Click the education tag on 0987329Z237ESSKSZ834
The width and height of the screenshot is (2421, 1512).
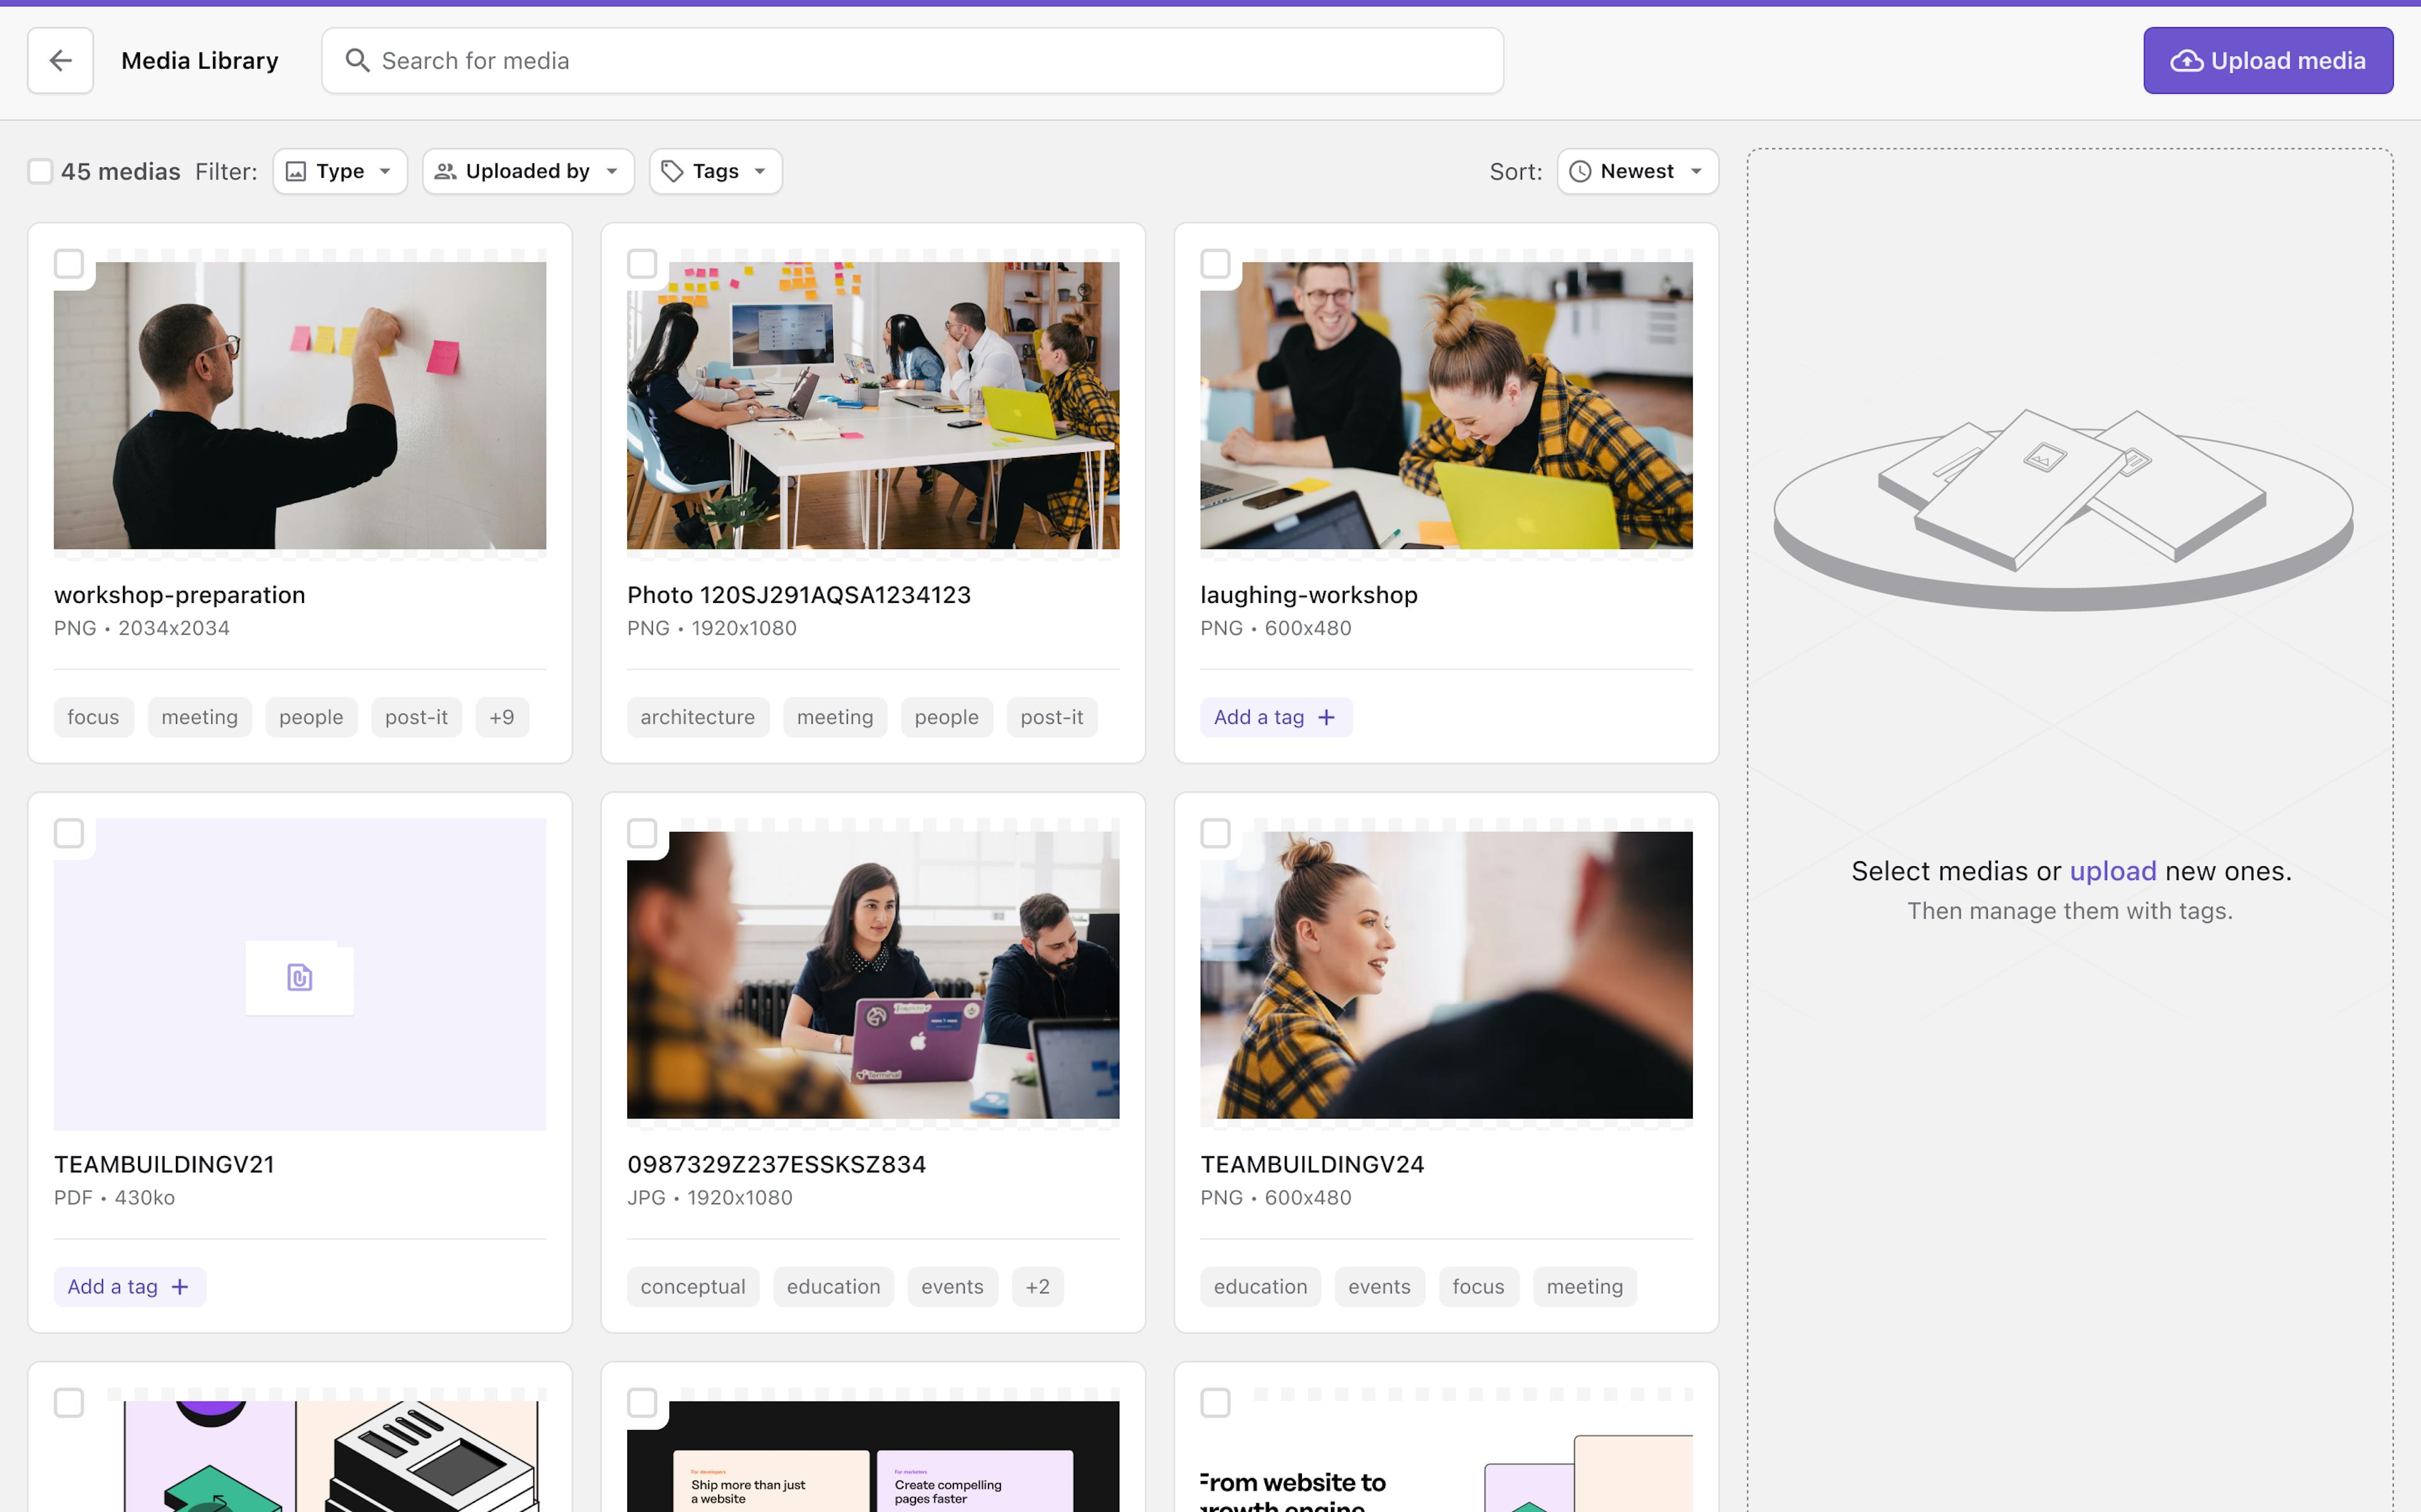coord(833,1287)
